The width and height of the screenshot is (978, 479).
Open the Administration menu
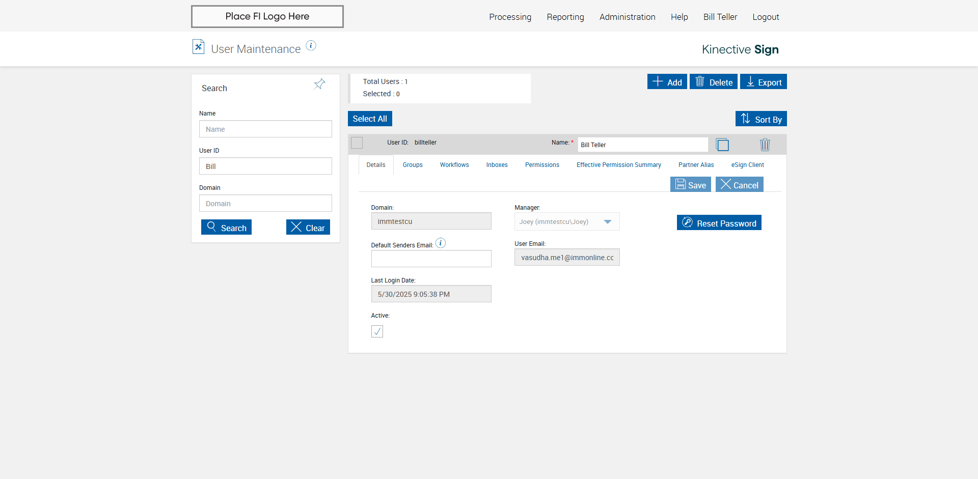tap(627, 17)
